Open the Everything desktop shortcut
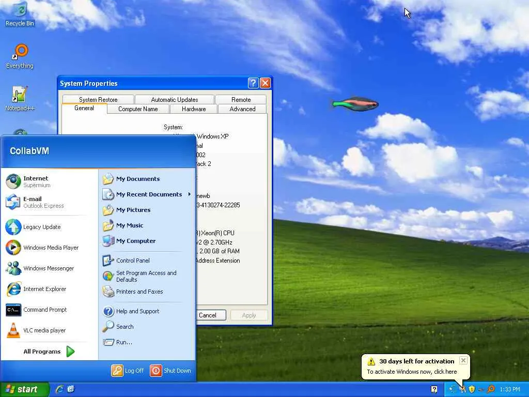 point(20,56)
